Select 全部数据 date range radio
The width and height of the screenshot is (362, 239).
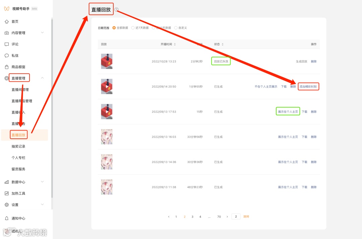pos(114,28)
